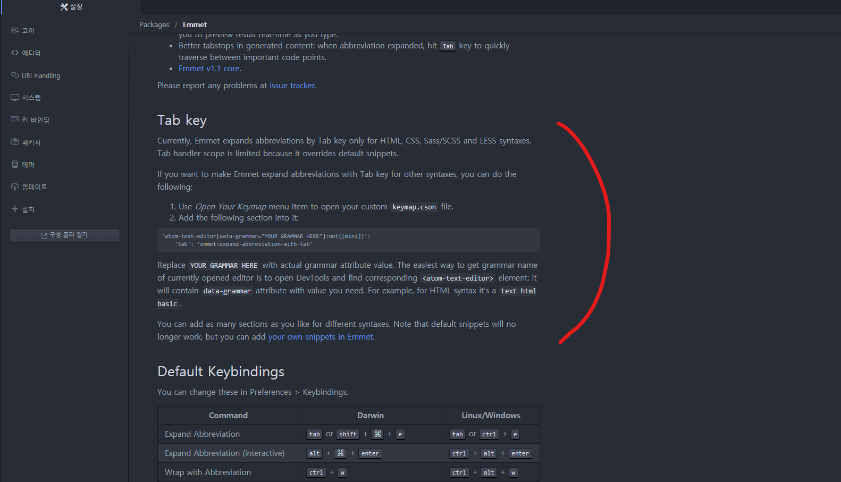
Task: Click the 시스템 monitor icon
Action: pyautogui.click(x=15, y=97)
